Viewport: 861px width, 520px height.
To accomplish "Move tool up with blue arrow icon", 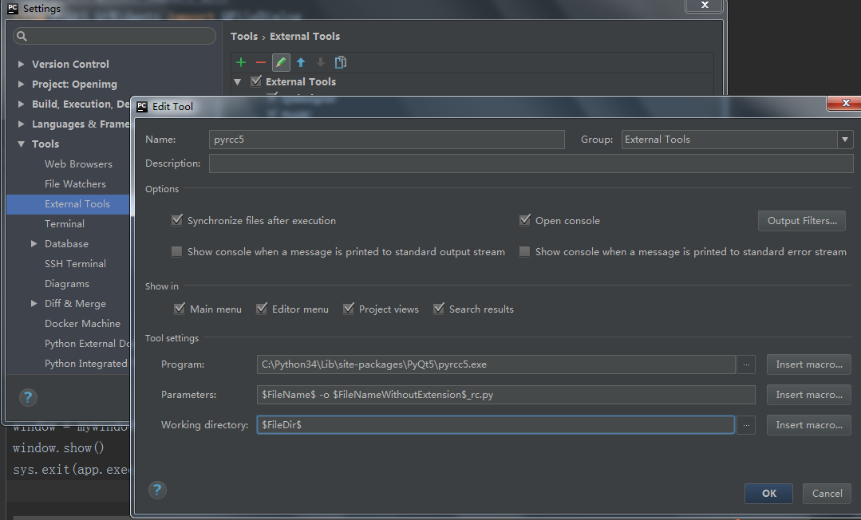I will click(301, 62).
